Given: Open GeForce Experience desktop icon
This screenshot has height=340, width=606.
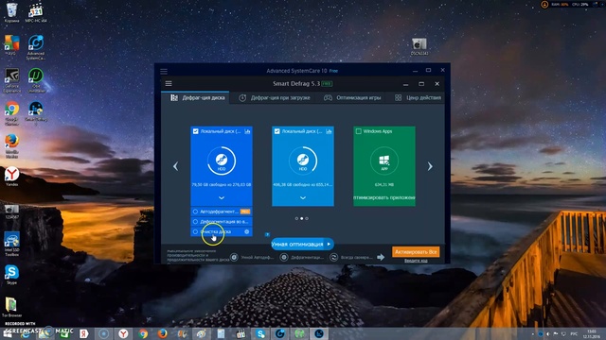Looking at the screenshot, I should [12, 80].
